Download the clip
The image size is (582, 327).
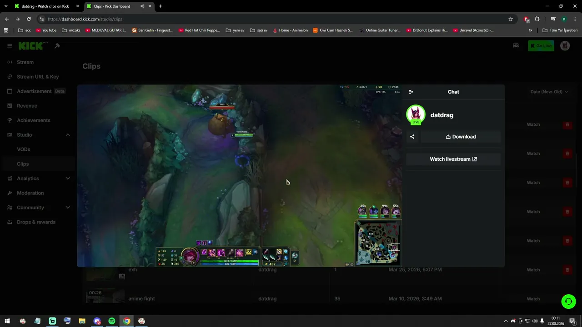point(461,137)
